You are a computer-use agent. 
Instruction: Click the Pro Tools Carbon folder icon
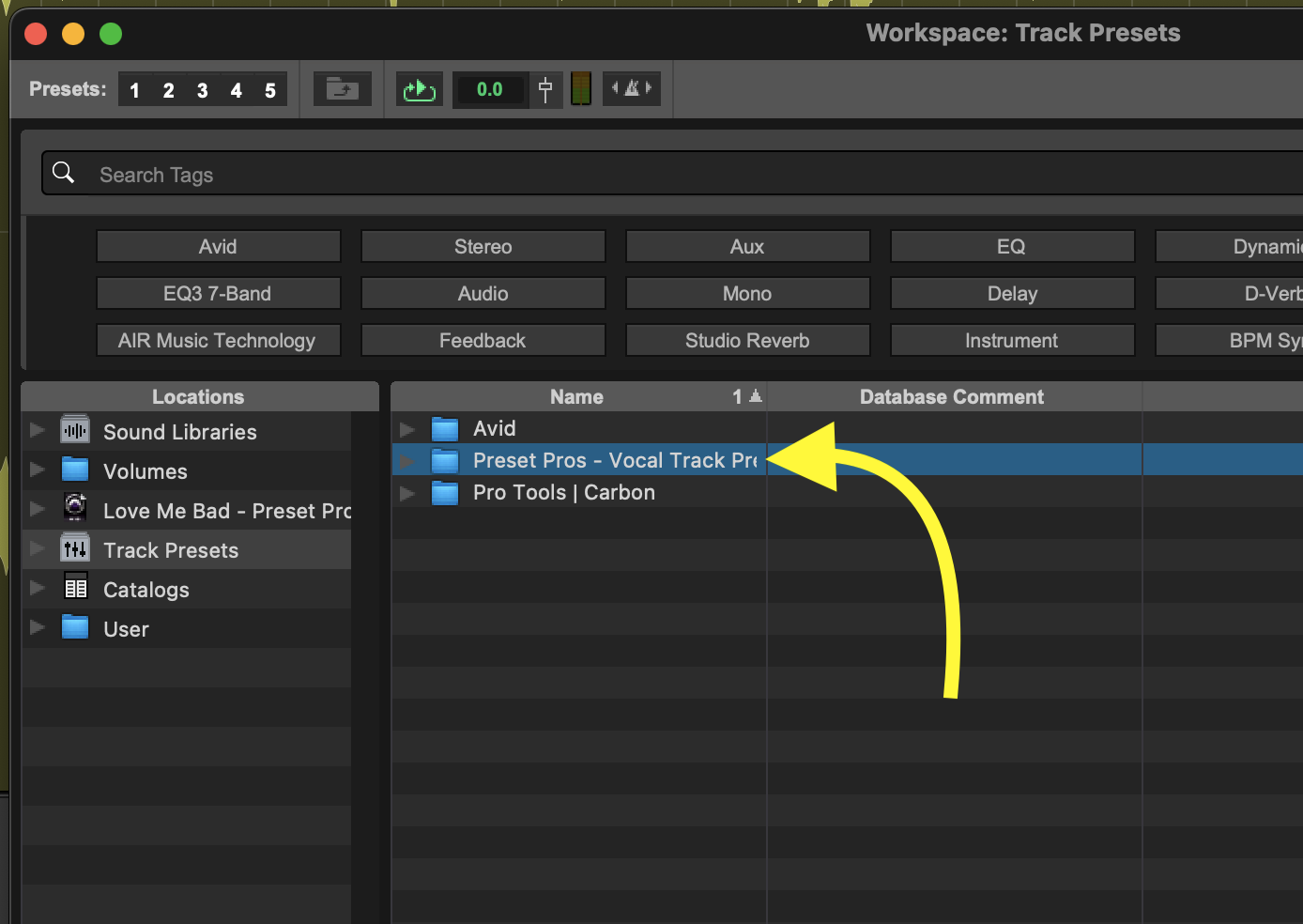click(445, 493)
